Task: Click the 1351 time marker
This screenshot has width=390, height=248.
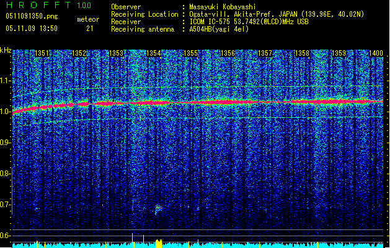Action: (42, 53)
